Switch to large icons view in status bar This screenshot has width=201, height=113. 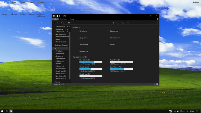pyautogui.click(x=157, y=84)
